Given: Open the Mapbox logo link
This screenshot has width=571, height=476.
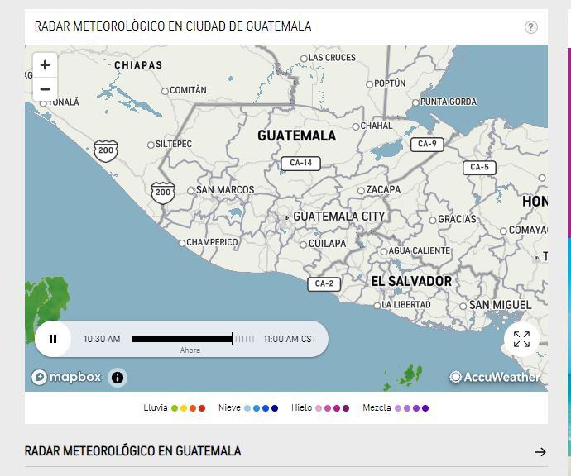Looking at the screenshot, I should [67, 378].
